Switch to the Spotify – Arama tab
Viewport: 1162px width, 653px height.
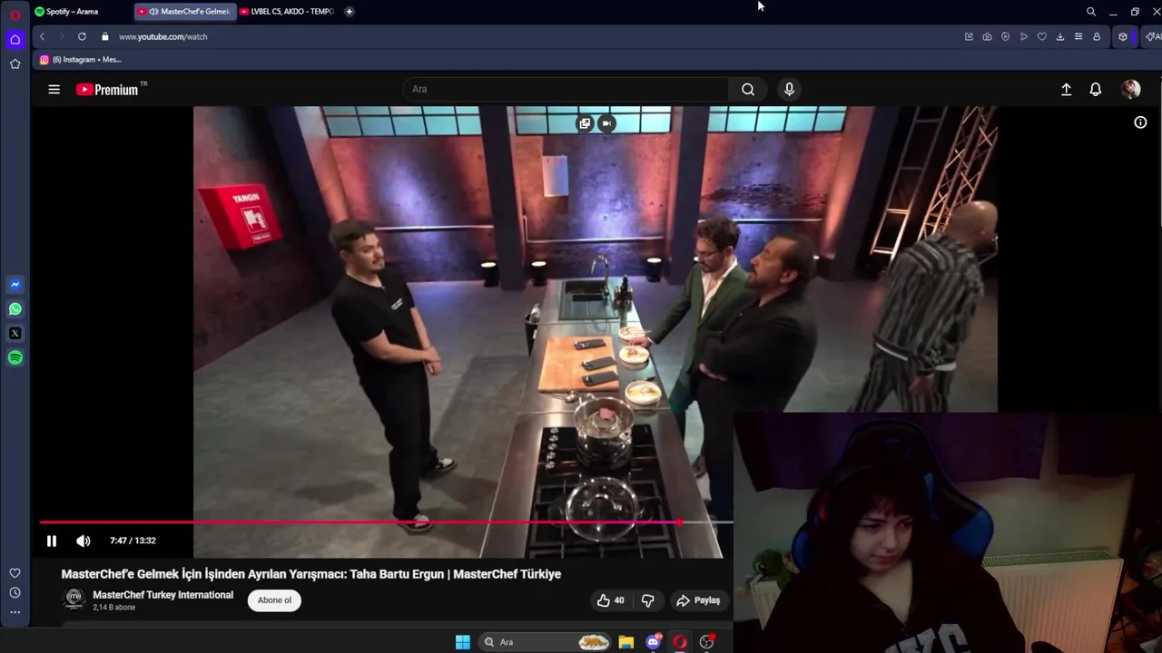pyautogui.click(x=80, y=12)
